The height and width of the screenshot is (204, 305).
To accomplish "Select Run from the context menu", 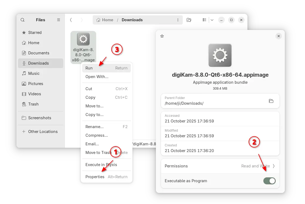I will point(89,68).
